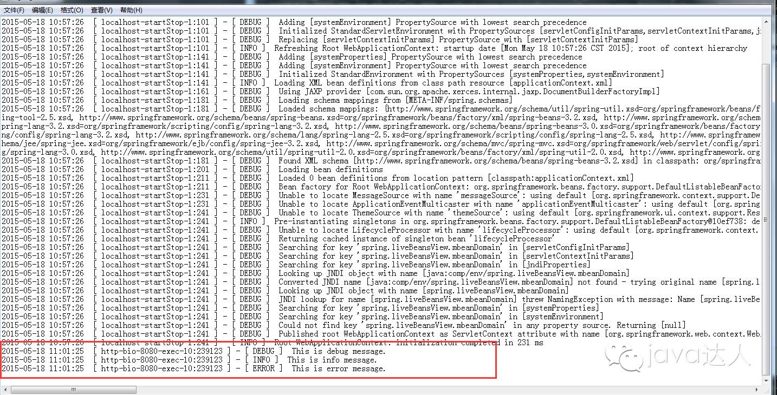Image resolution: width=777 pixels, height=395 pixels.
Task: Click the 'initialization completed in 231 ms' line
Action: point(272,343)
